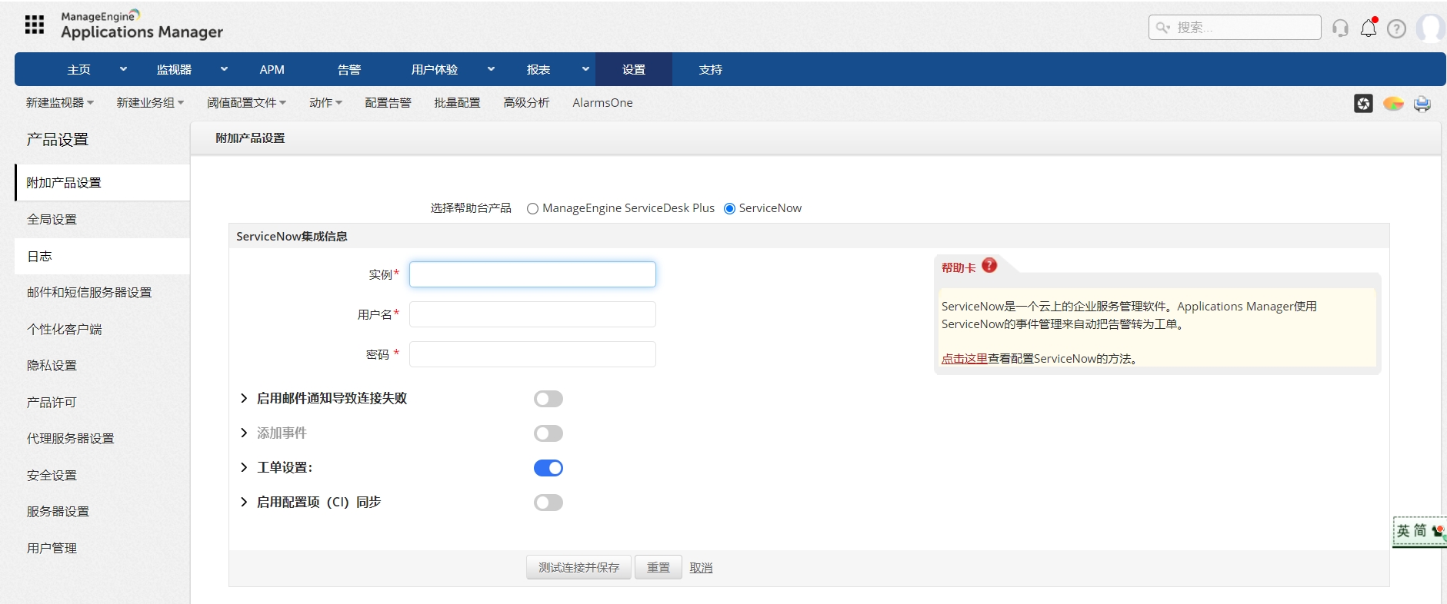Select the ServiceNow radio button
The image size is (1447, 604).
point(729,208)
